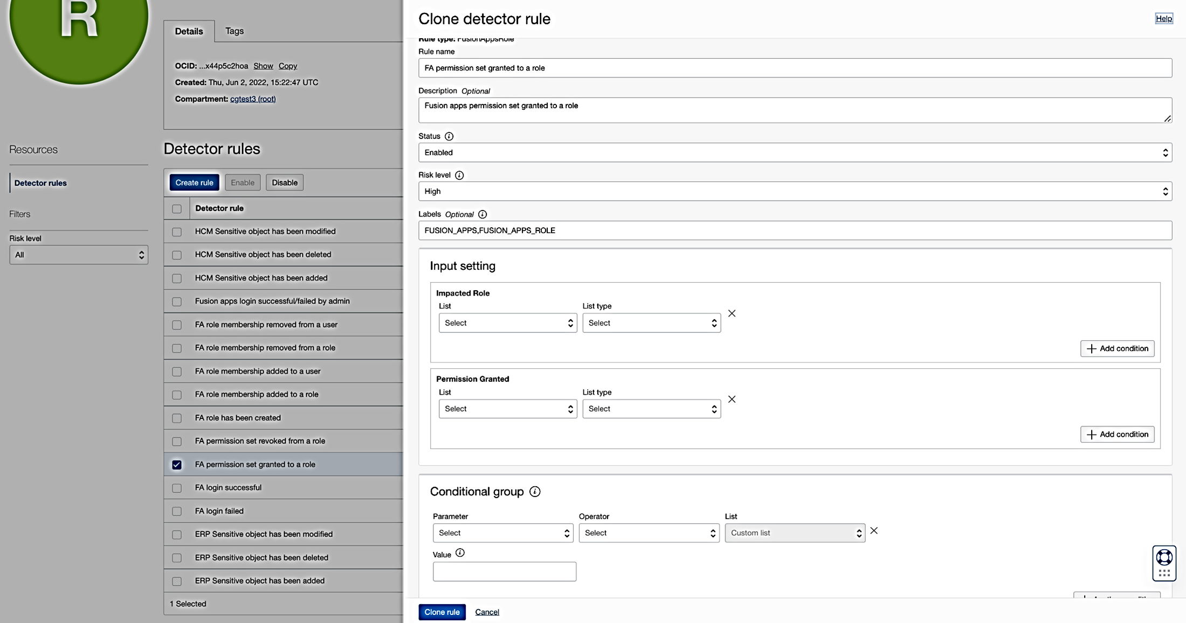Click the Labels info icon

(x=482, y=214)
